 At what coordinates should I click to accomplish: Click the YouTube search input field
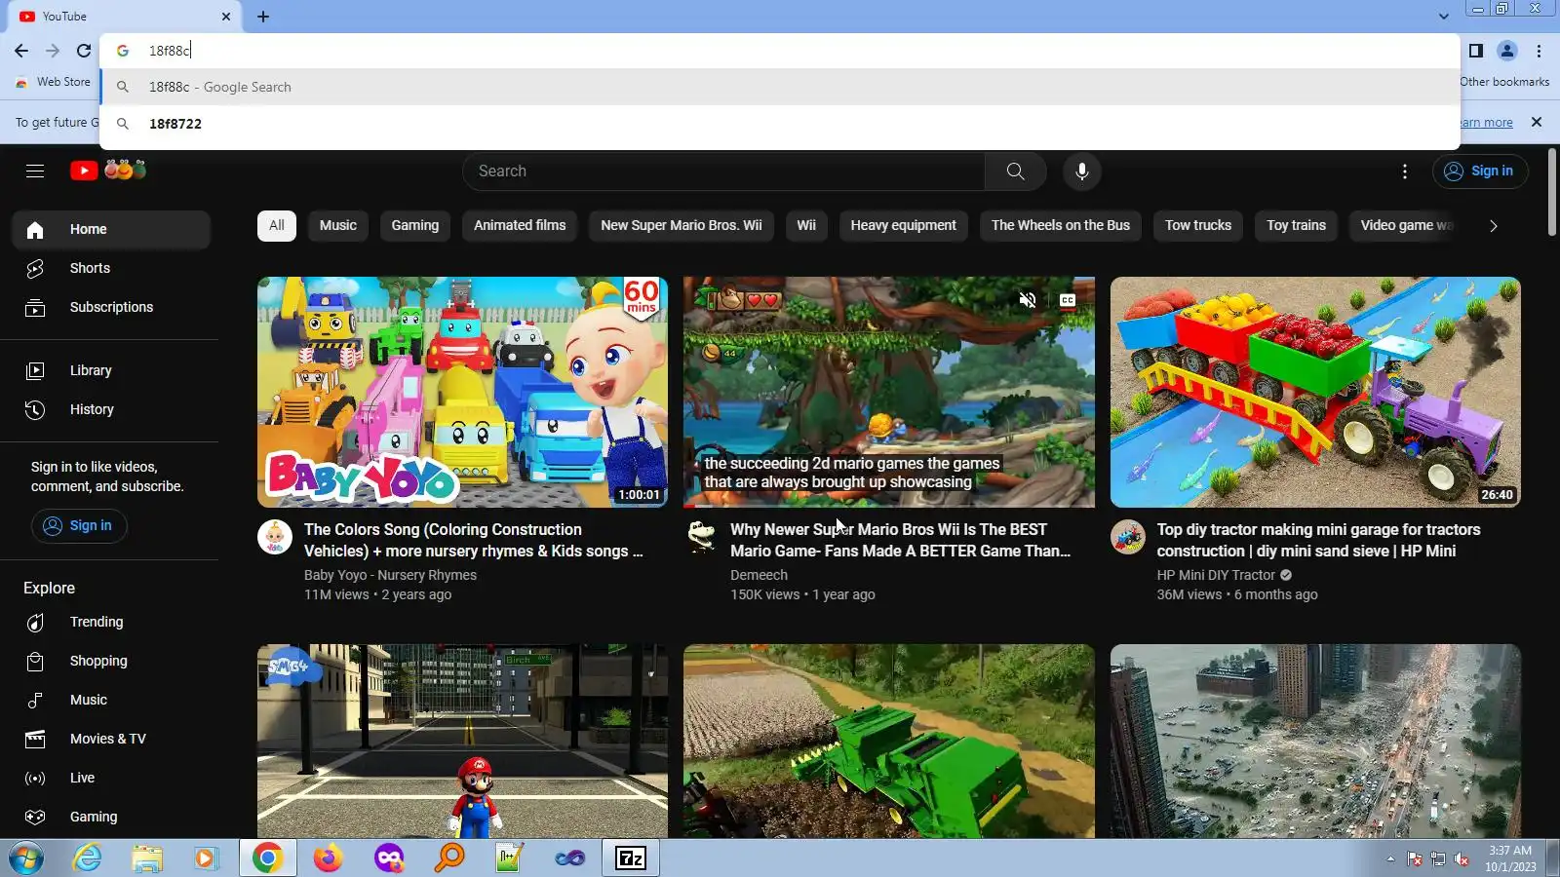[x=723, y=172]
